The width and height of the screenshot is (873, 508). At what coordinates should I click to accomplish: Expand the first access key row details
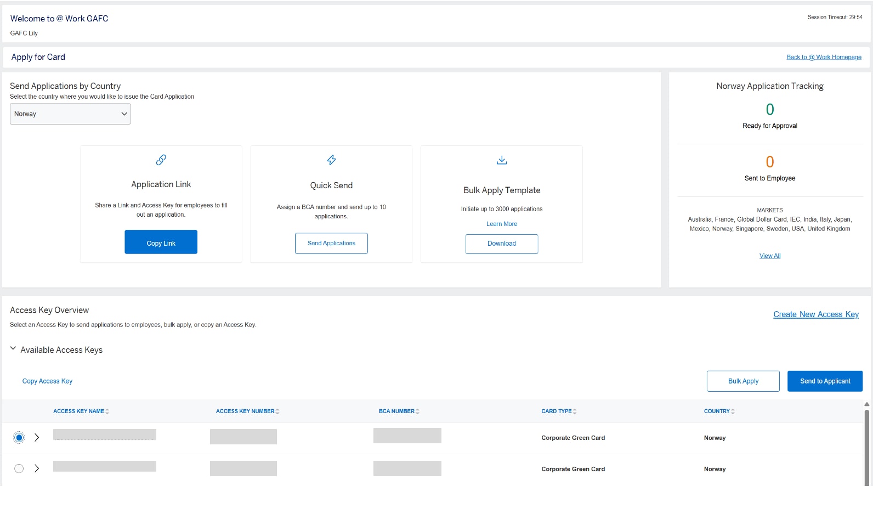tap(37, 438)
